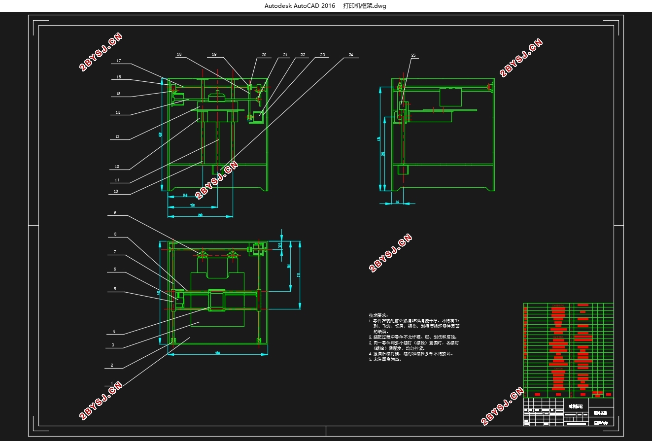Select part callout number 19
This screenshot has height=441, width=652.
pyautogui.click(x=214, y=54)
